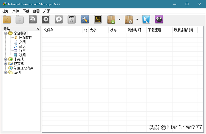Click the recycle bin Delete completed icon
Viewport: 206px width, 134px height.
[x=71, y=19]
